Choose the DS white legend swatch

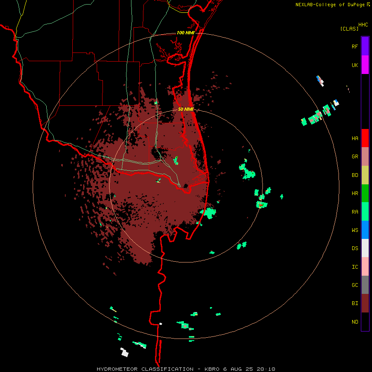click(365, 248)
